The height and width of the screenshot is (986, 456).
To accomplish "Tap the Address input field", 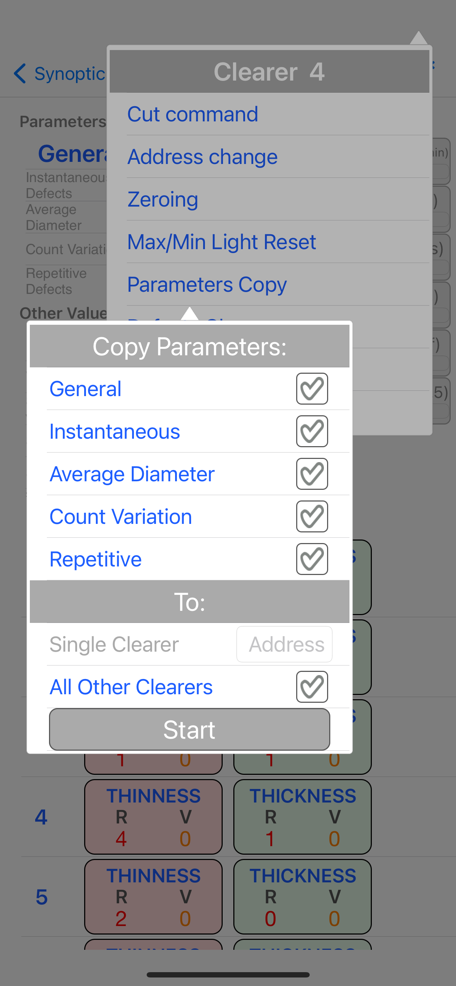I will click(284, 644).
